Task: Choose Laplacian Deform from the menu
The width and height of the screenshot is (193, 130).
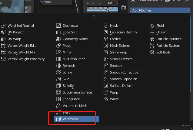Action: pos(123,32)
